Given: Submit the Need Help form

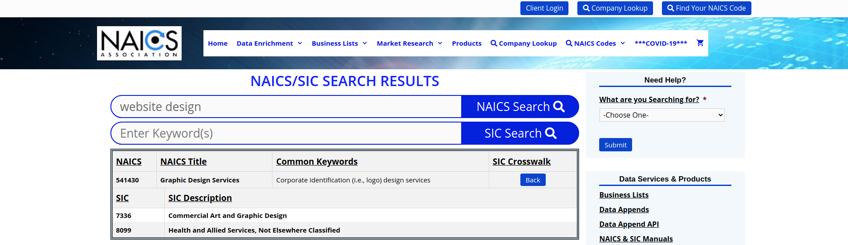Looking at the screenshot, I should click(616, 145).
